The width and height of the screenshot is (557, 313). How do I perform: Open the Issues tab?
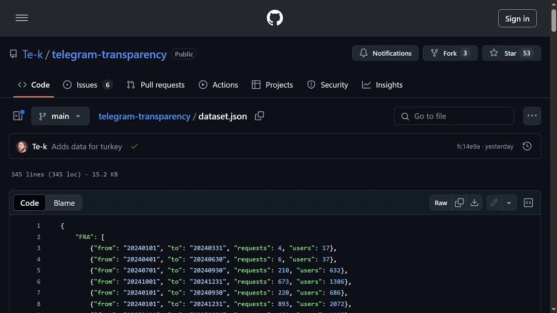87,85
